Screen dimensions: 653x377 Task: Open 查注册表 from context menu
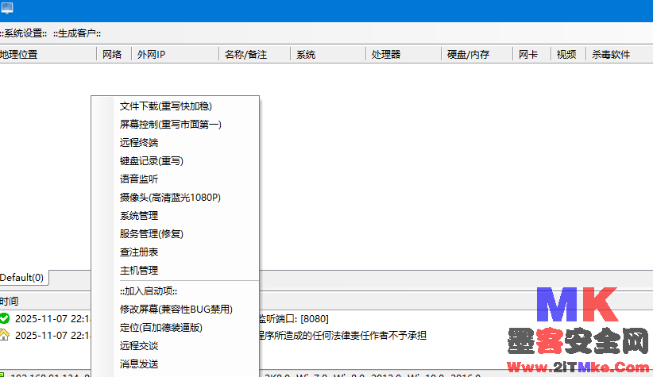(x=138, y=252)
